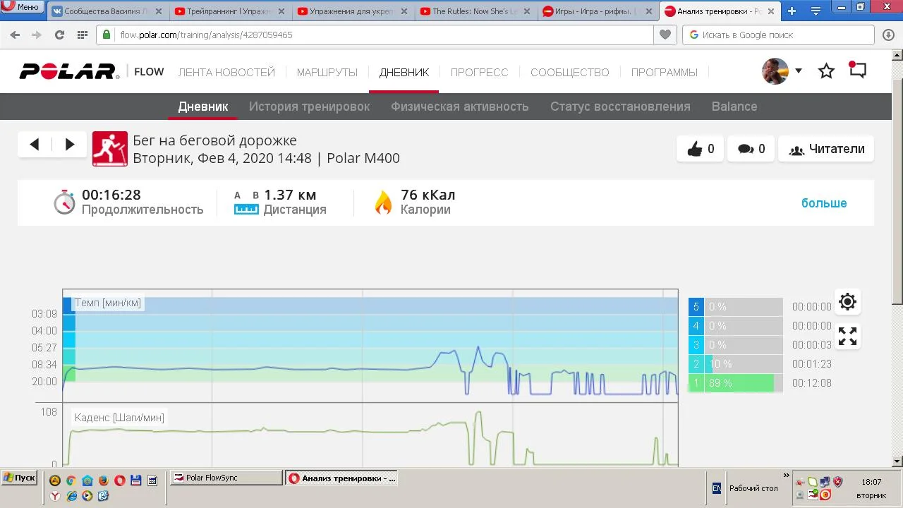Open the profile avatar dropdown menu
Image resolution: width=903 pixels, height=508 pixels.
click(798, 71)
